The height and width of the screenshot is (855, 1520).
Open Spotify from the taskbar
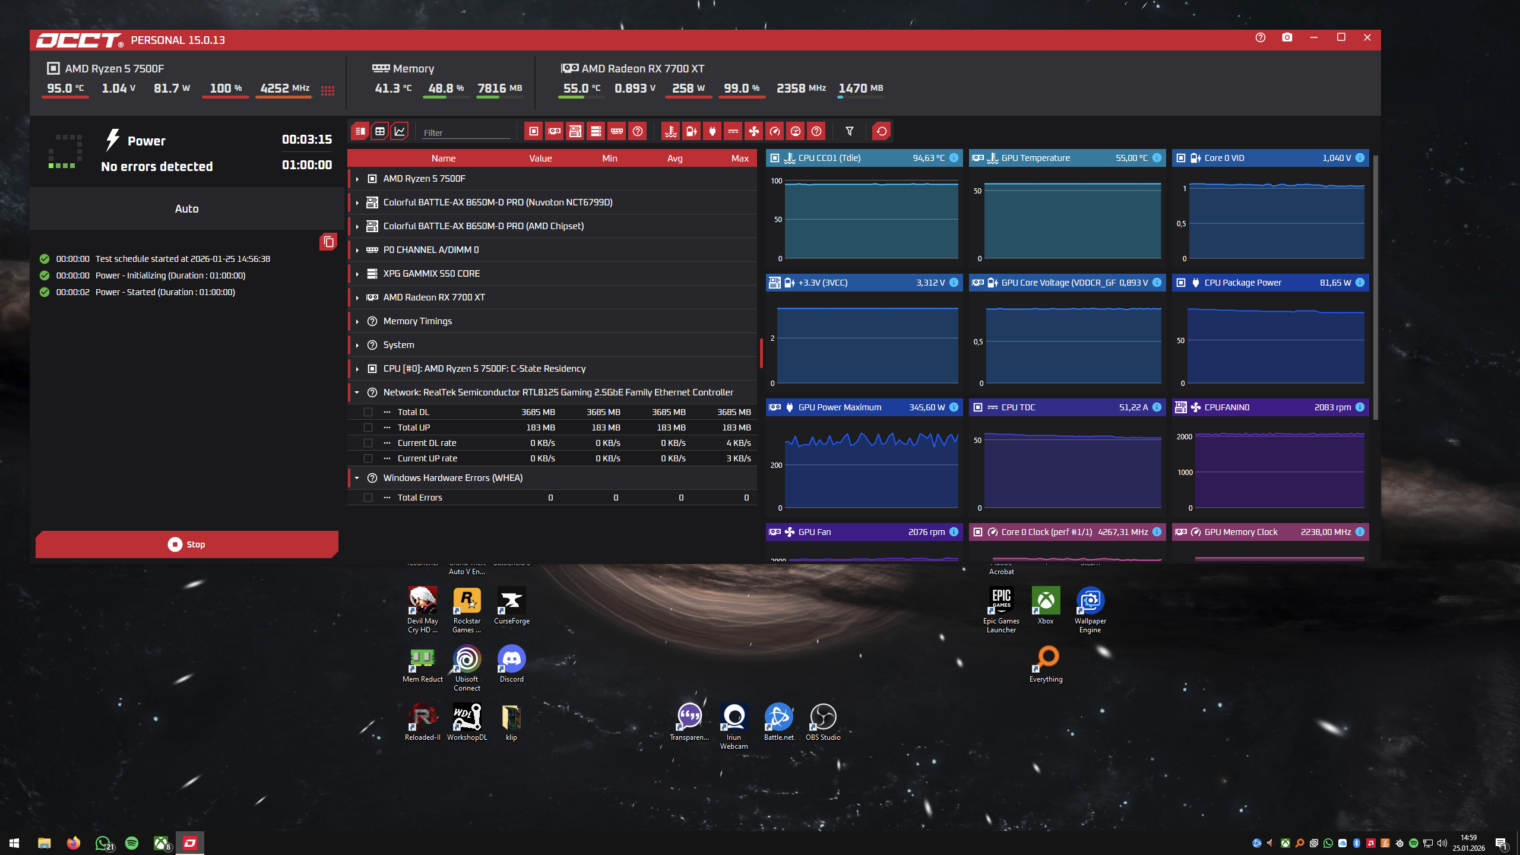[132, 843]
